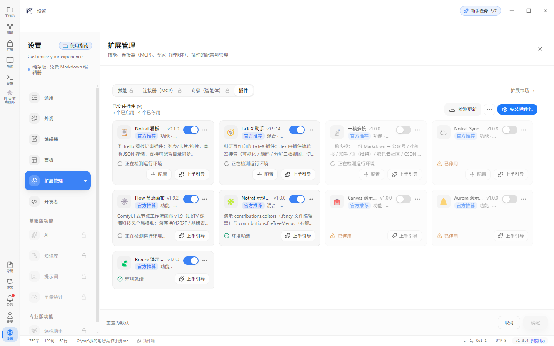The height and width of the screenshot is (346, 554).
Task: Click 配置 on the LaTeX 助手 card
Action: [265, 175]
